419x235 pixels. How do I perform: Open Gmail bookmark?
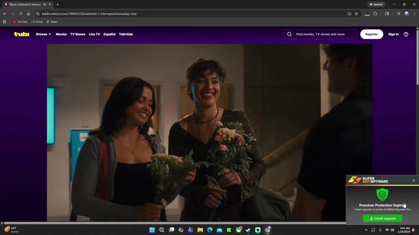[37, 22]
